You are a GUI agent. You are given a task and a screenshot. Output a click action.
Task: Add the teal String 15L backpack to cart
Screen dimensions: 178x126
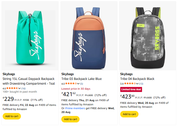click(12, 116)
